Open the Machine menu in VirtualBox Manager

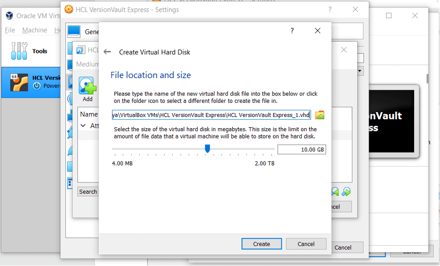click(x=35, y=30)
